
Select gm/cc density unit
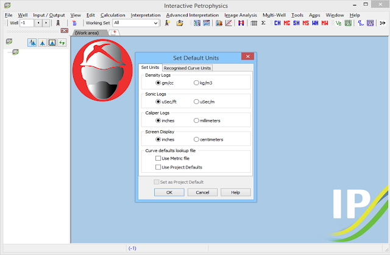pos(164,83)
